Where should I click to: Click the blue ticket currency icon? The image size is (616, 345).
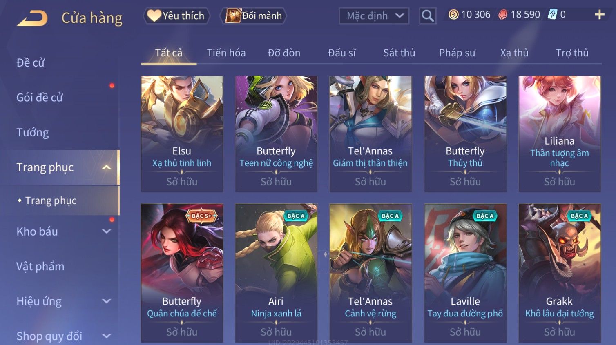[552, 15]
